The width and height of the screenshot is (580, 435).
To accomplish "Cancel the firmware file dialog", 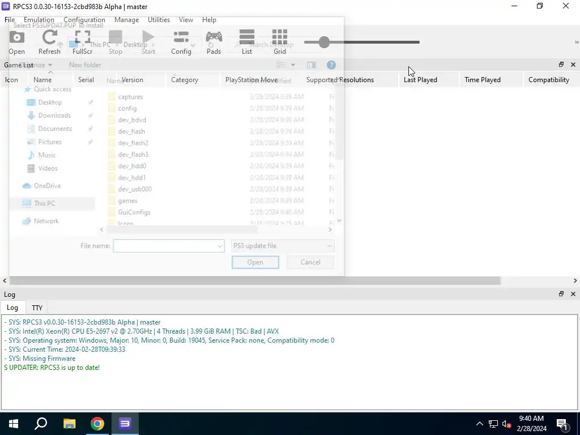I will point(310,262).
